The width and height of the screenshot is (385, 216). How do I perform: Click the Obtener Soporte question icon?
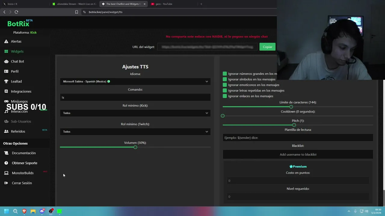click(6, 163)
